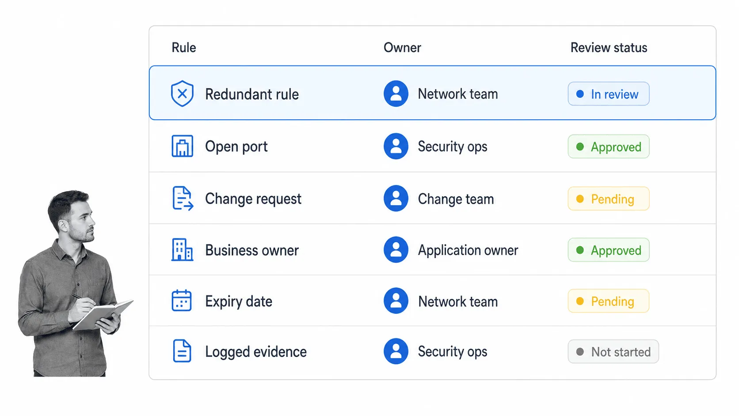Screen dimensions: 739x416
Task: Click the shield icon beside Redundant rule
Action: click(x=182, y=94)
